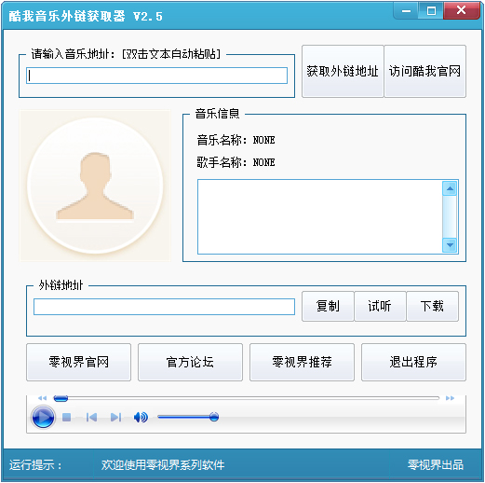Click the 试听 preview button
Image resolution: width=485 pixels, height=483 pixels.
380,306
